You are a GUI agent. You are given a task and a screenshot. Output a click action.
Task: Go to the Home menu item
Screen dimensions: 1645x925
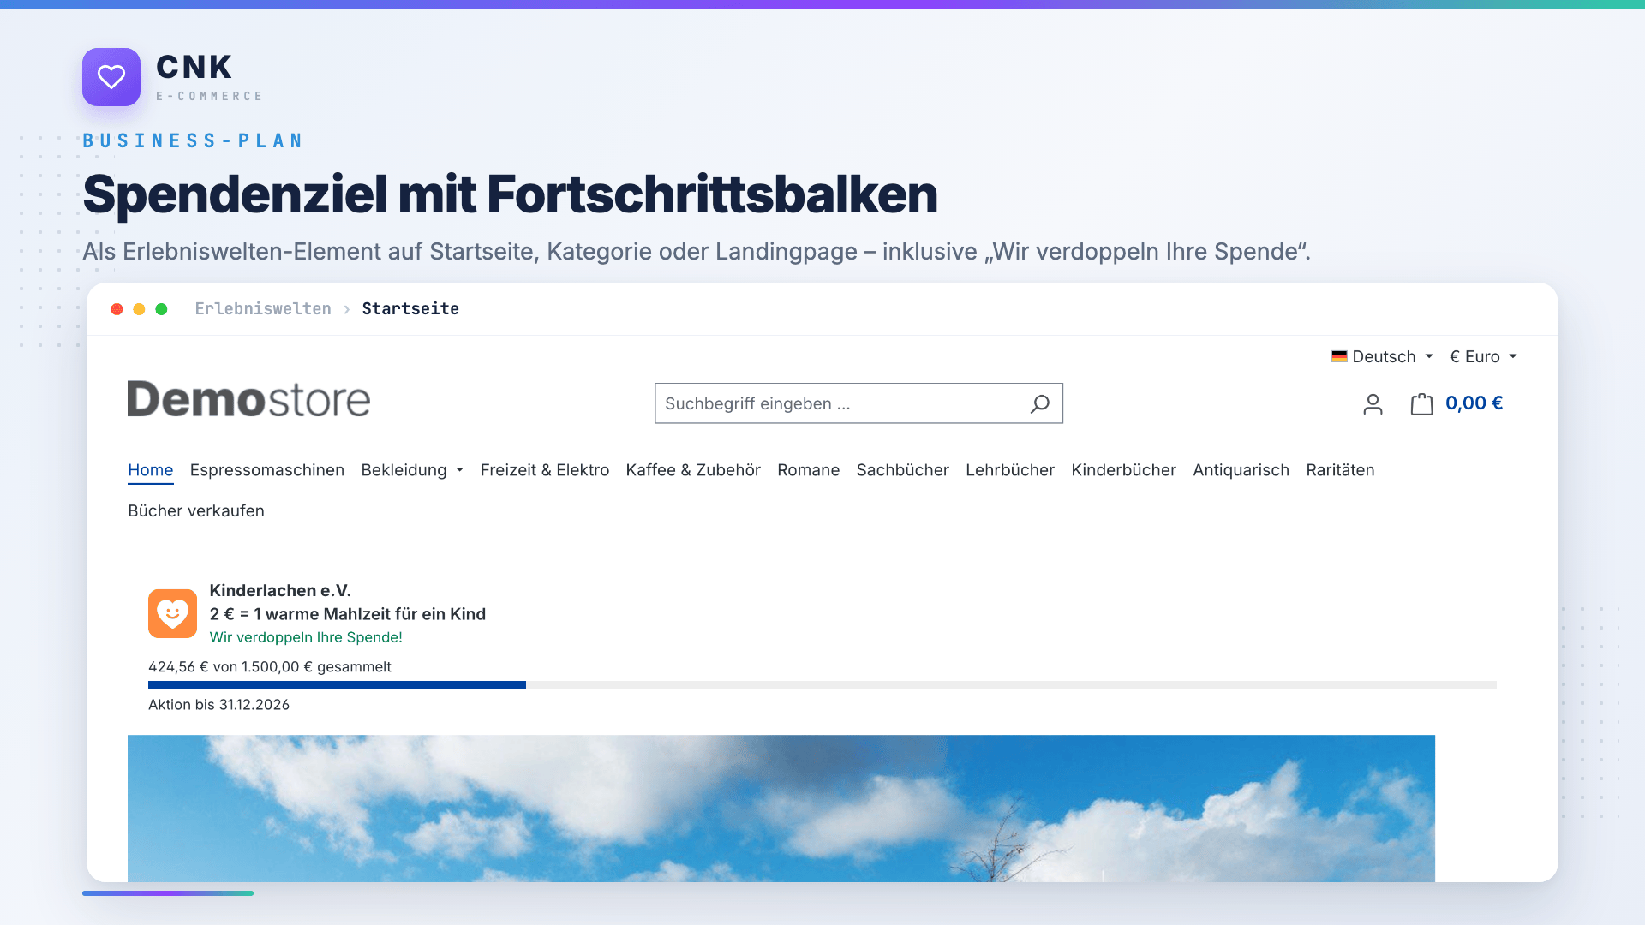151,470
